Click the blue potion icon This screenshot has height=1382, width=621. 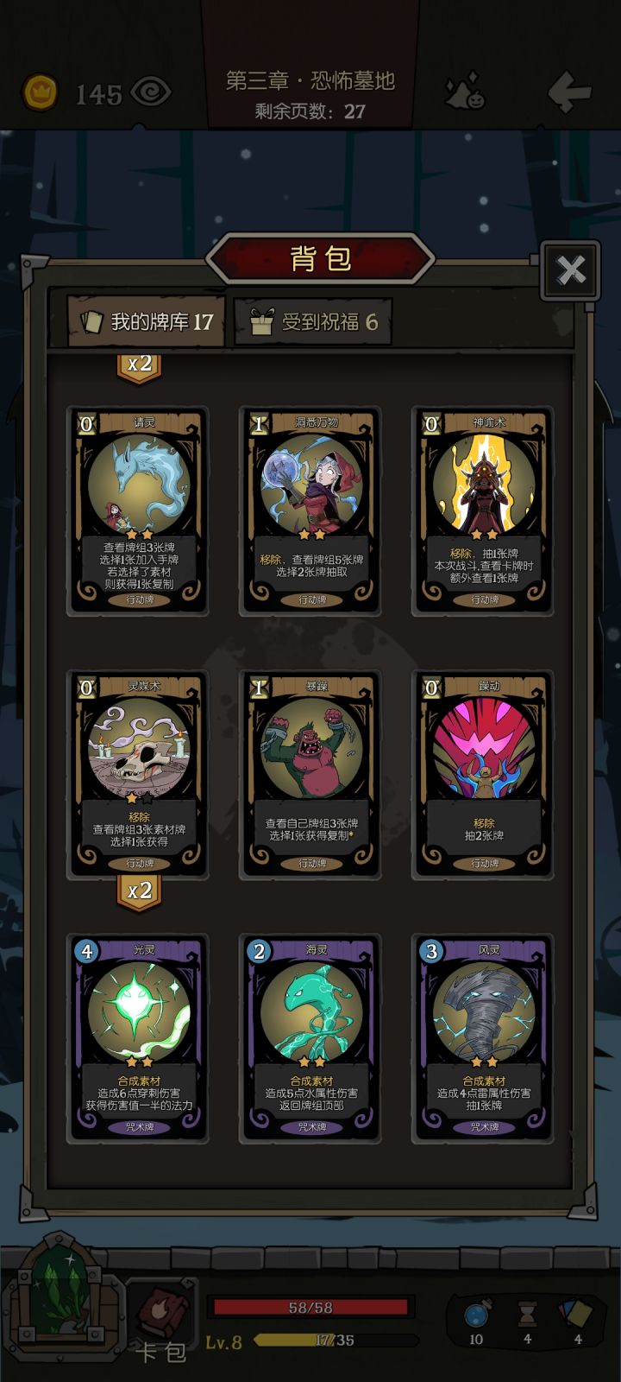pyautogui.click(x=476, y=1315)
